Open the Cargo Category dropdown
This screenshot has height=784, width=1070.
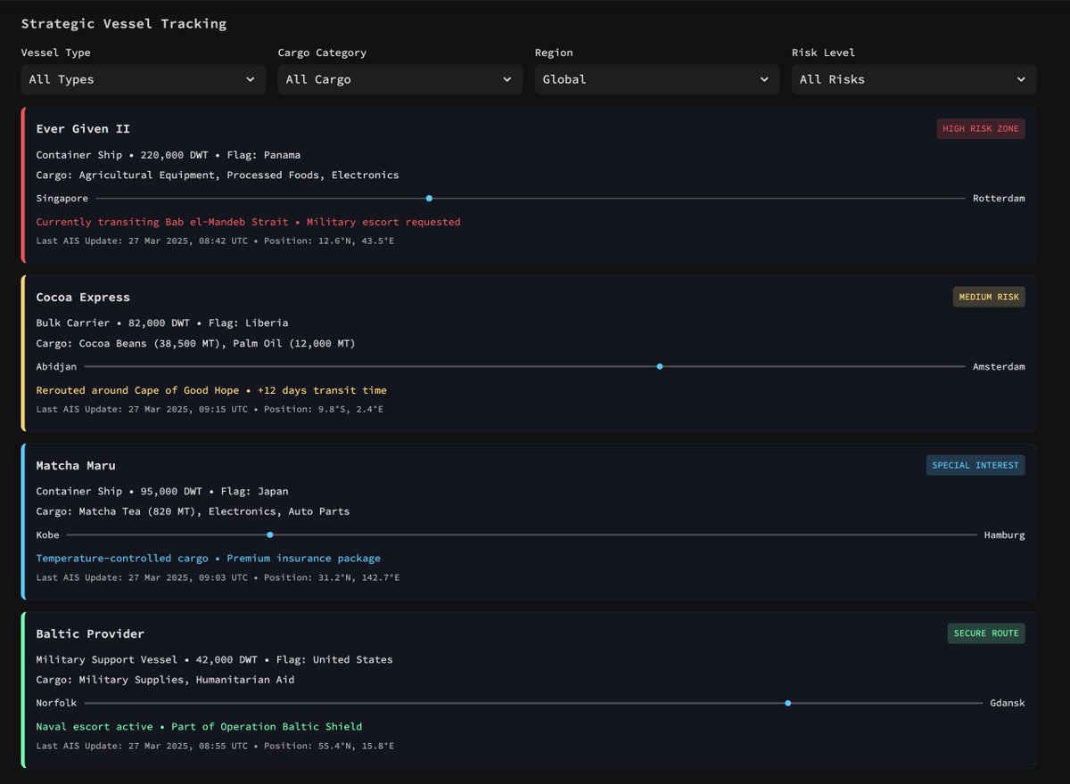[400, 79]
